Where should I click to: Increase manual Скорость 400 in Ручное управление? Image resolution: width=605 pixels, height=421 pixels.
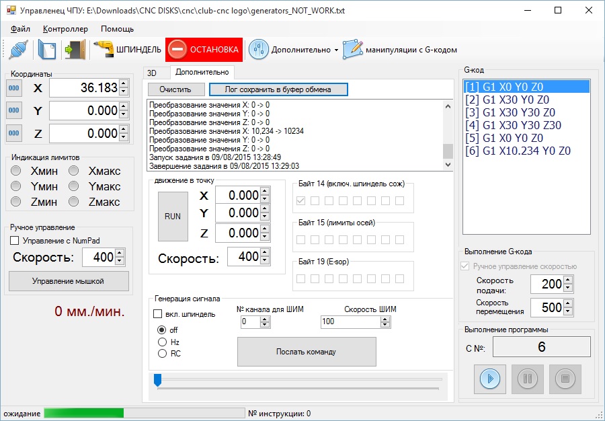point(120,253)
